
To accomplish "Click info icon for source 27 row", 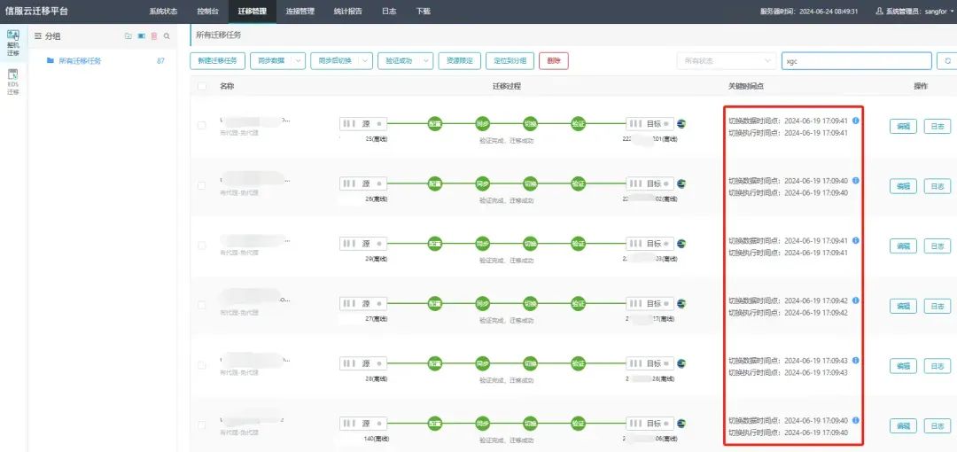I will pyautogui.click(x=856, y=300).
